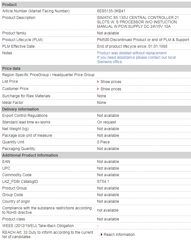The image size is (191, 240).
Task: Click the red chevron beside List Price
Action: coord(98,82)
